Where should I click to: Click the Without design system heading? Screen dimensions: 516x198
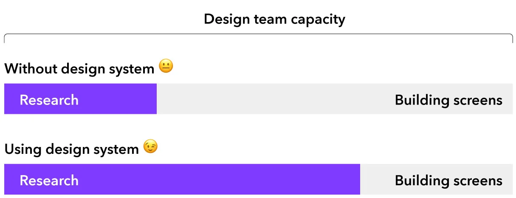click(79, 68)
